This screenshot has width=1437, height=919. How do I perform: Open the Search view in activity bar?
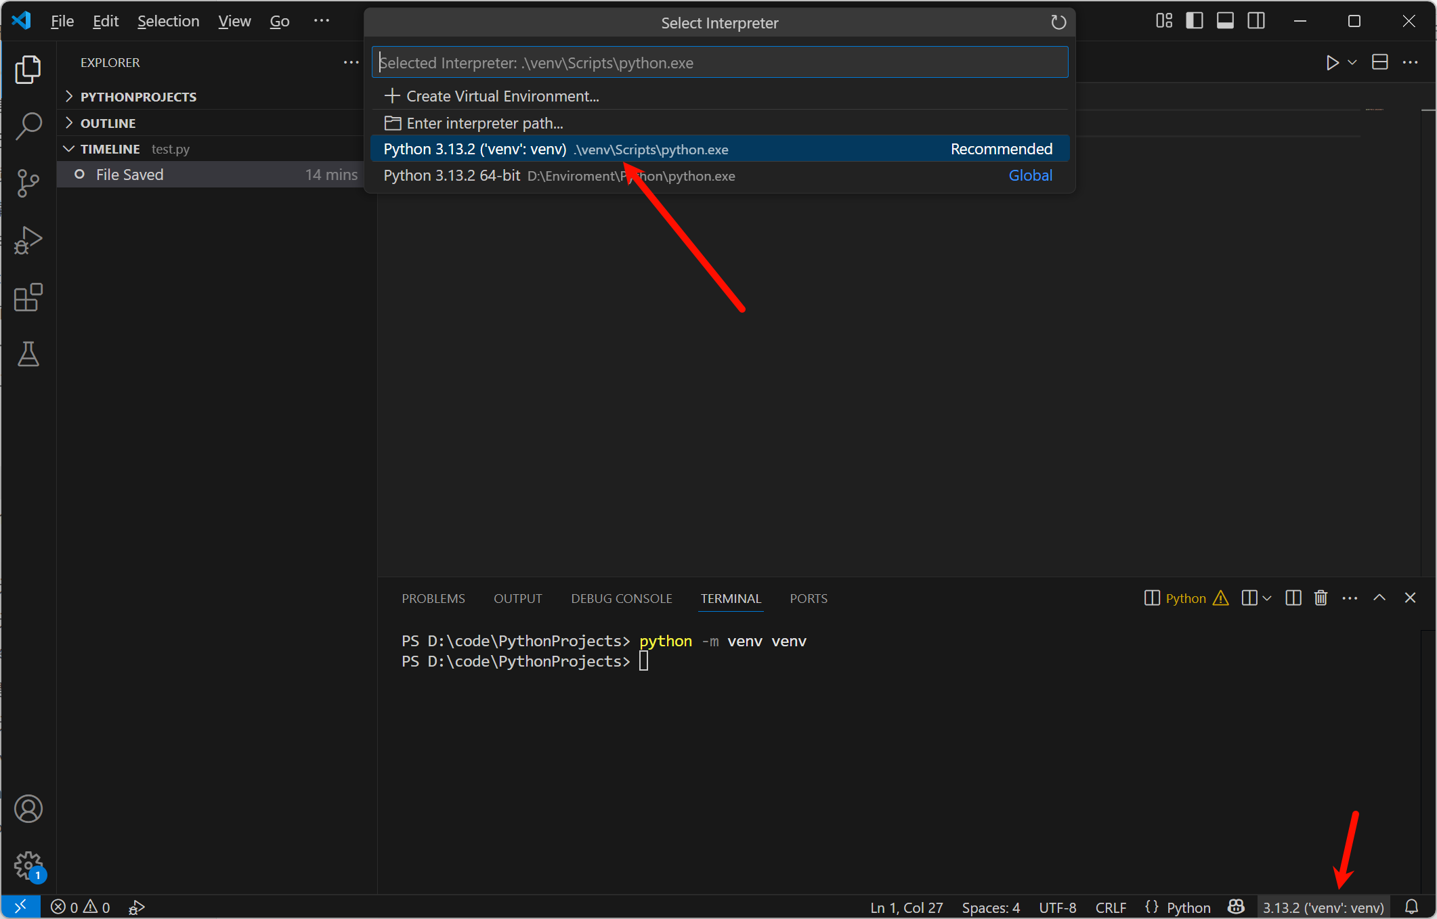point(28,126)
